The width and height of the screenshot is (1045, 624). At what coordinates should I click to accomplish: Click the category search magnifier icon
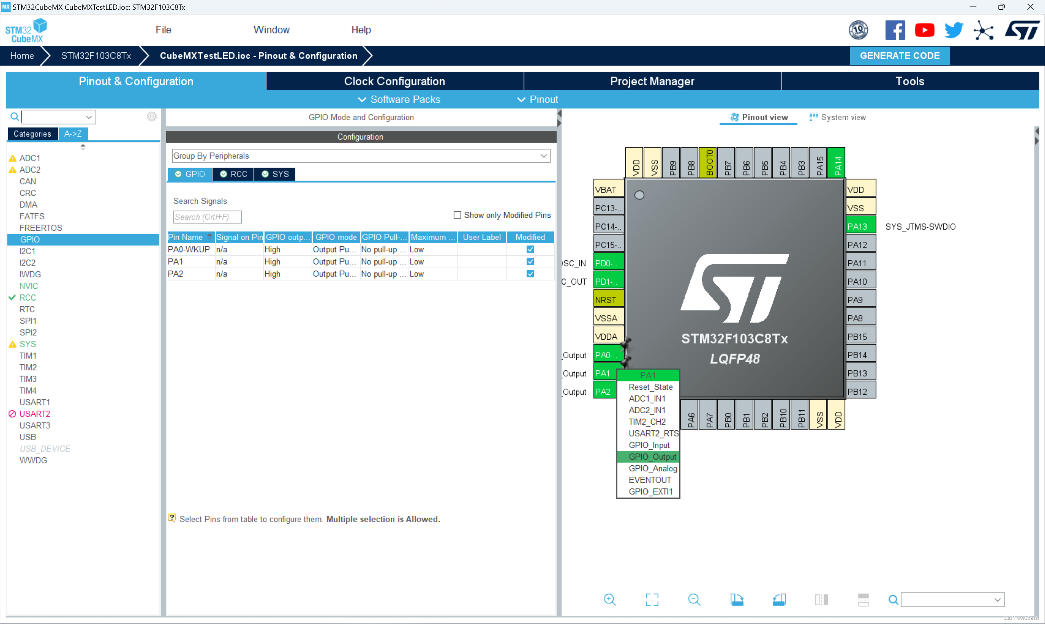click(x=14, y=117)
